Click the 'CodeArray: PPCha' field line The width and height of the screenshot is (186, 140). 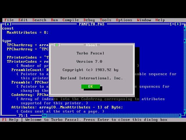point(30,95)
